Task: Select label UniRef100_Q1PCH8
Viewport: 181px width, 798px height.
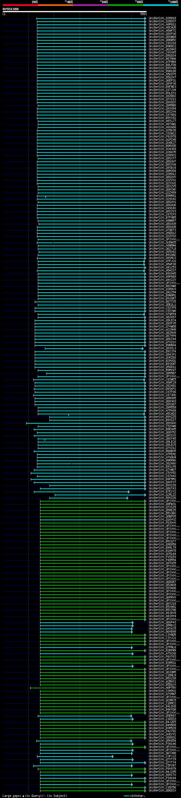Action: coord(162,140)
